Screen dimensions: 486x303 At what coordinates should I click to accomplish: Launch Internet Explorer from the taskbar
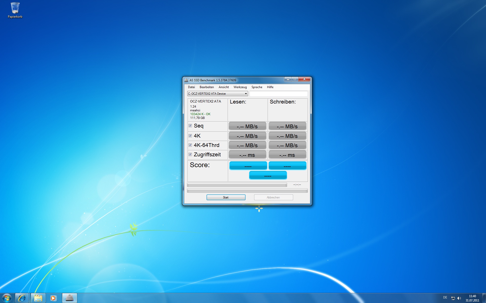click(22, 298)
